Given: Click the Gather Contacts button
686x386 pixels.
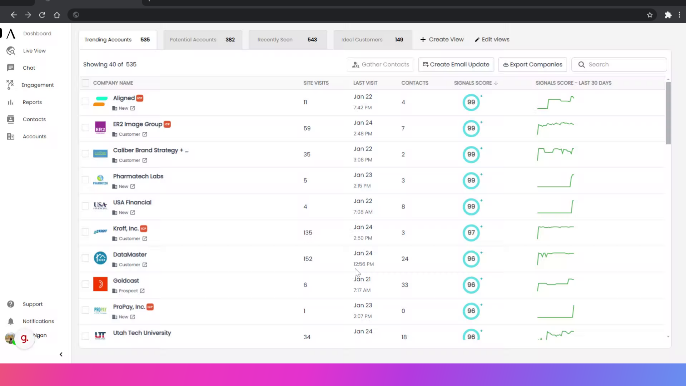Looking at the screenshot, I should pos(381,65).
